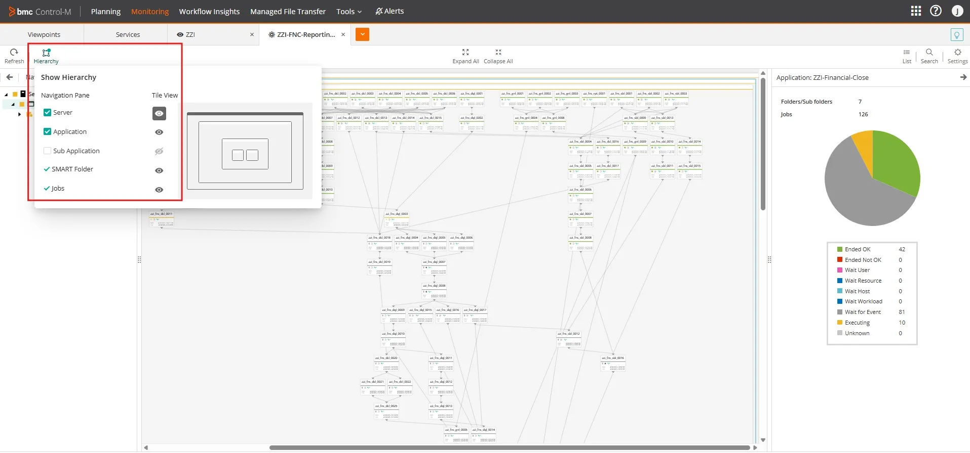Show Sub Application in tile view
The height and width of the screenshot is (453, 970).
pyautogui.click(x=159, y=151)
